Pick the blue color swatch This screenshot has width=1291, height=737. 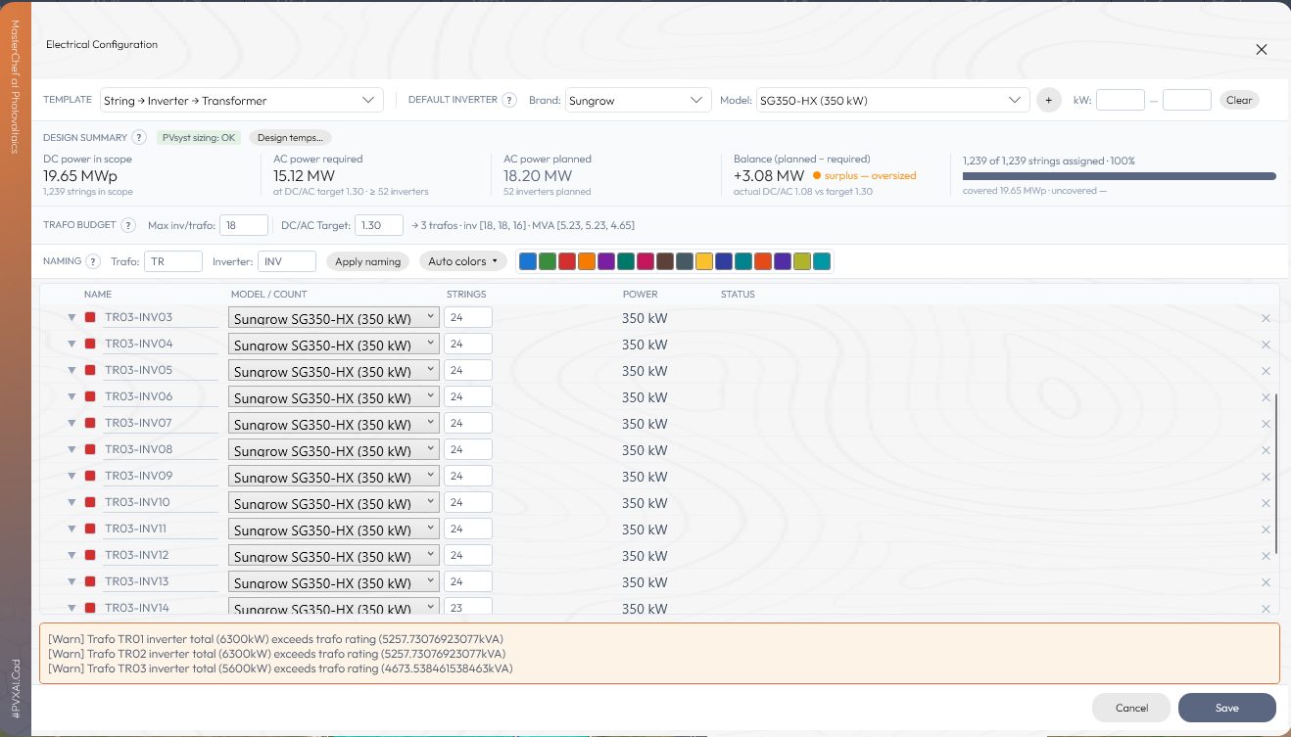(528, 261)
